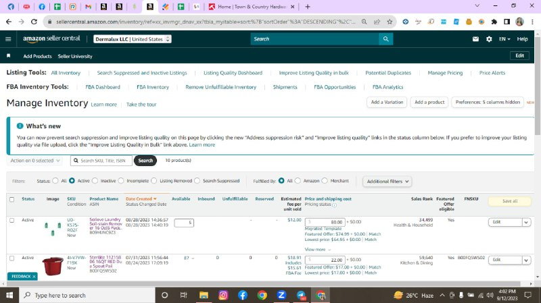Open a new browser tab with plus icon

(308, 7)
